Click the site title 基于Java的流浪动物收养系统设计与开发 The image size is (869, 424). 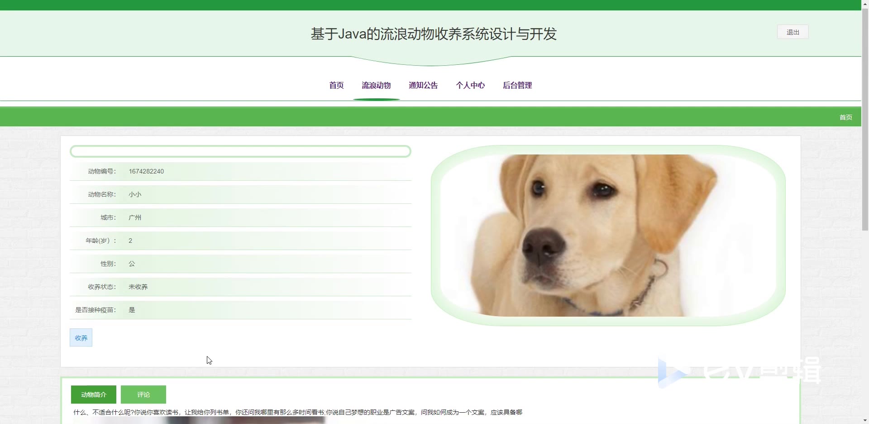pyautogui.click(x=434, y=34)
